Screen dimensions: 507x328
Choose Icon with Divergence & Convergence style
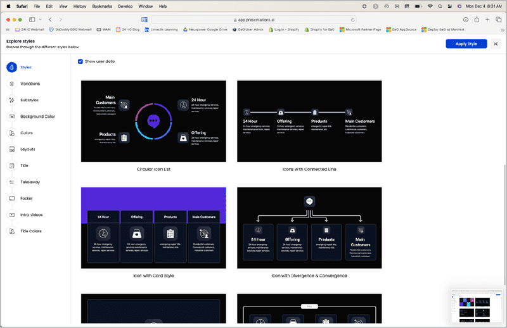pos(309,228)
